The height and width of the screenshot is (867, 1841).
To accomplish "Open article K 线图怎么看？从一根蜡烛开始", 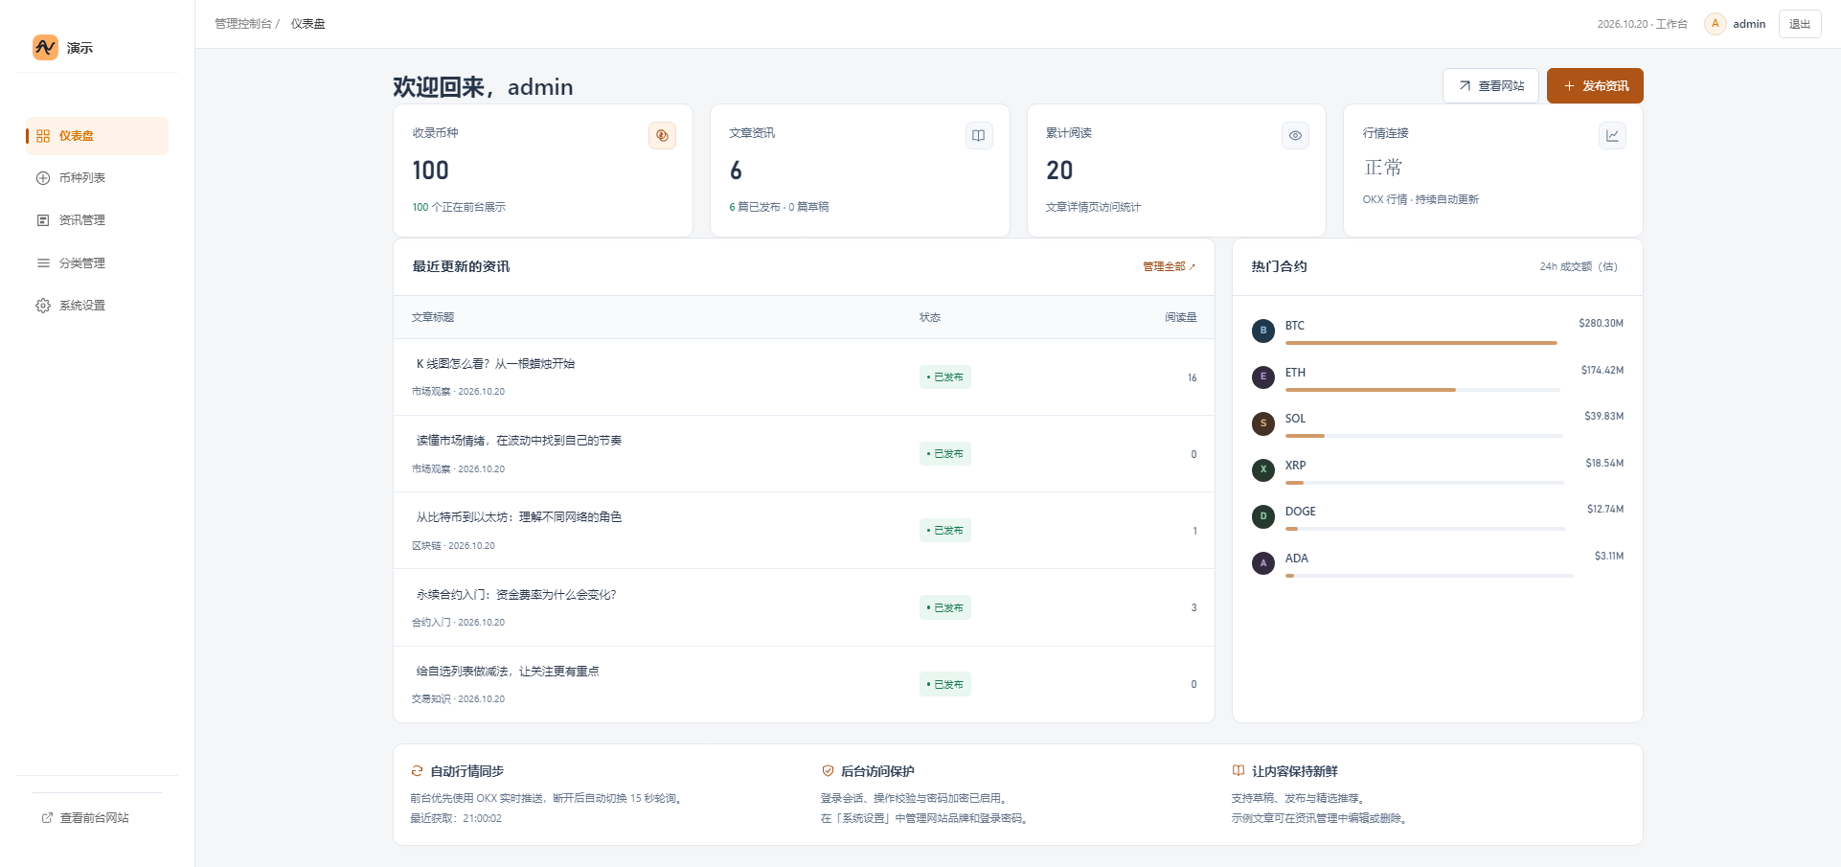I will tap(495, 364).
